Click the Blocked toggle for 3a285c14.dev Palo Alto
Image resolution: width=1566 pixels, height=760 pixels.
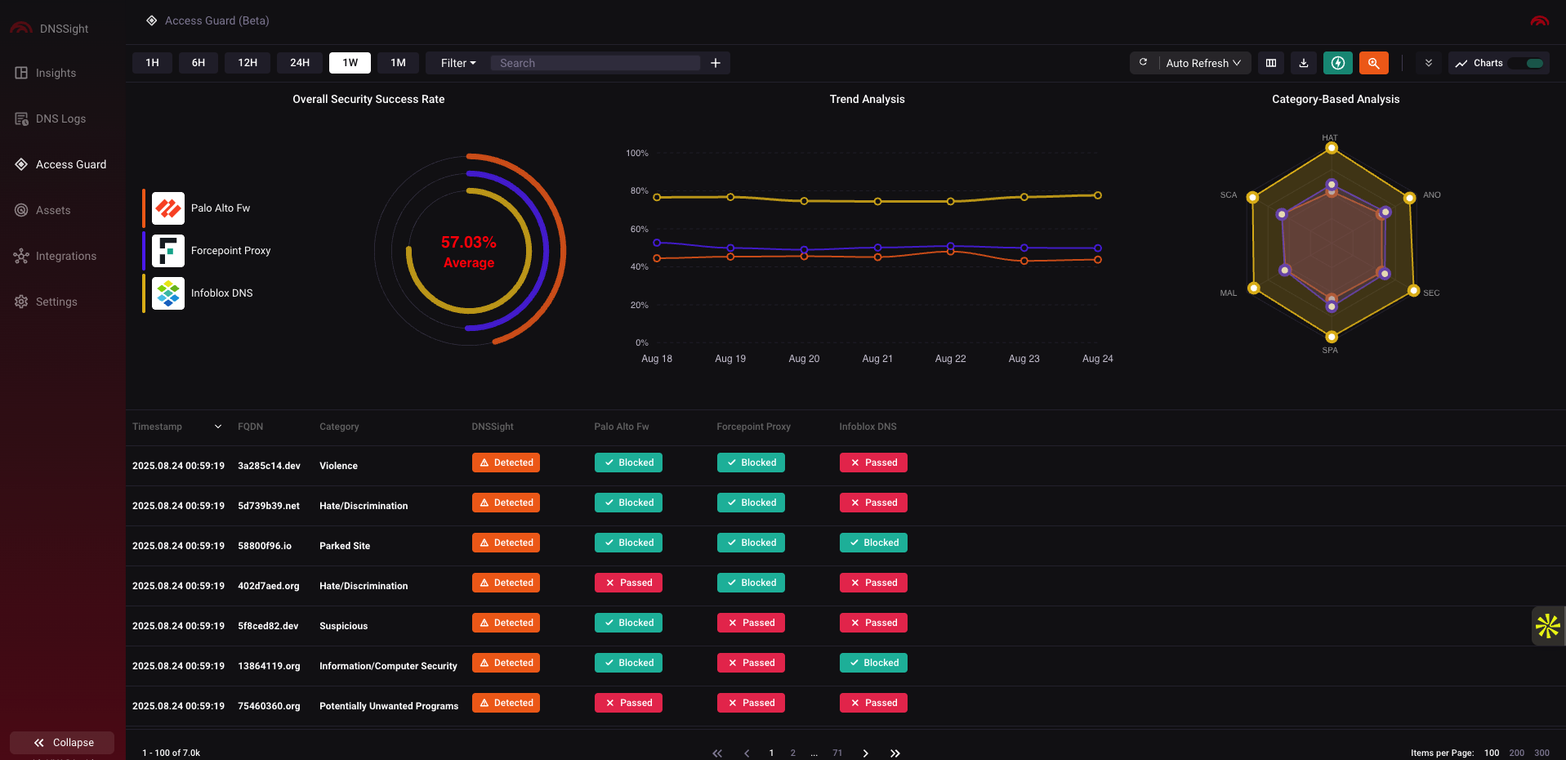tap(628, 463)
